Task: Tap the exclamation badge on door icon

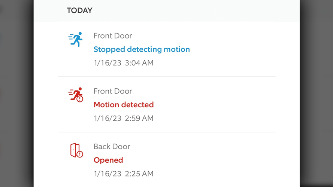Action: (x=80, y=154)
